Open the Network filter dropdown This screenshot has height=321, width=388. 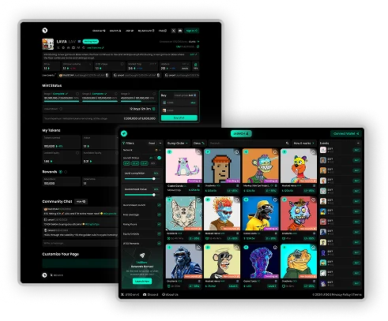point(158,150)
